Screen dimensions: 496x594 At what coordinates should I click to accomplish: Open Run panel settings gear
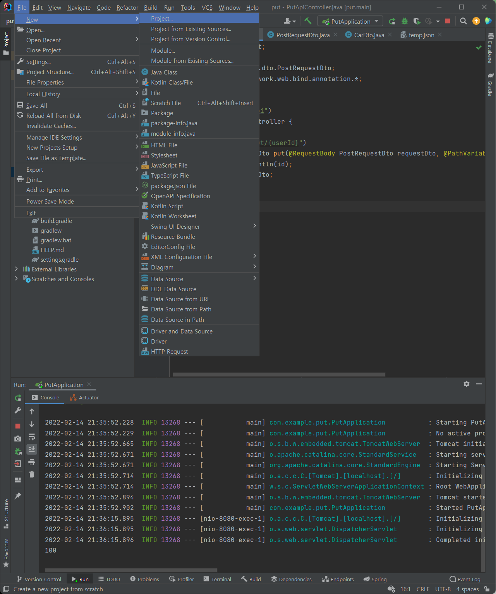(x=467, y=384)
